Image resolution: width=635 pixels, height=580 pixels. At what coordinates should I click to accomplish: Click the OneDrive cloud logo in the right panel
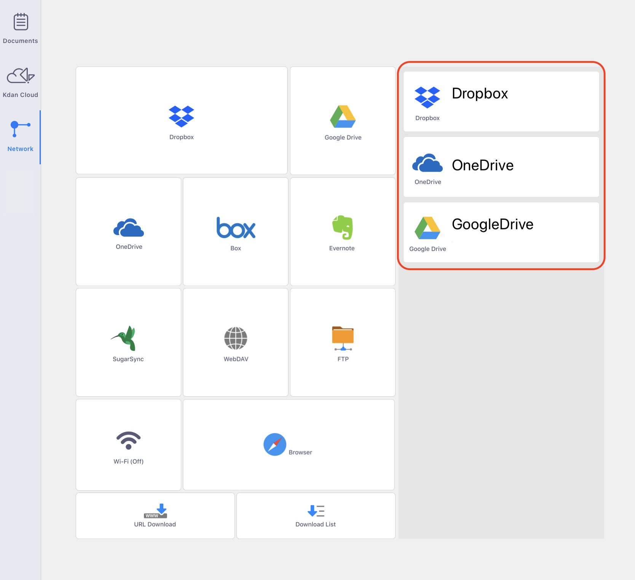pyautogui.click(x=428, y=163)
